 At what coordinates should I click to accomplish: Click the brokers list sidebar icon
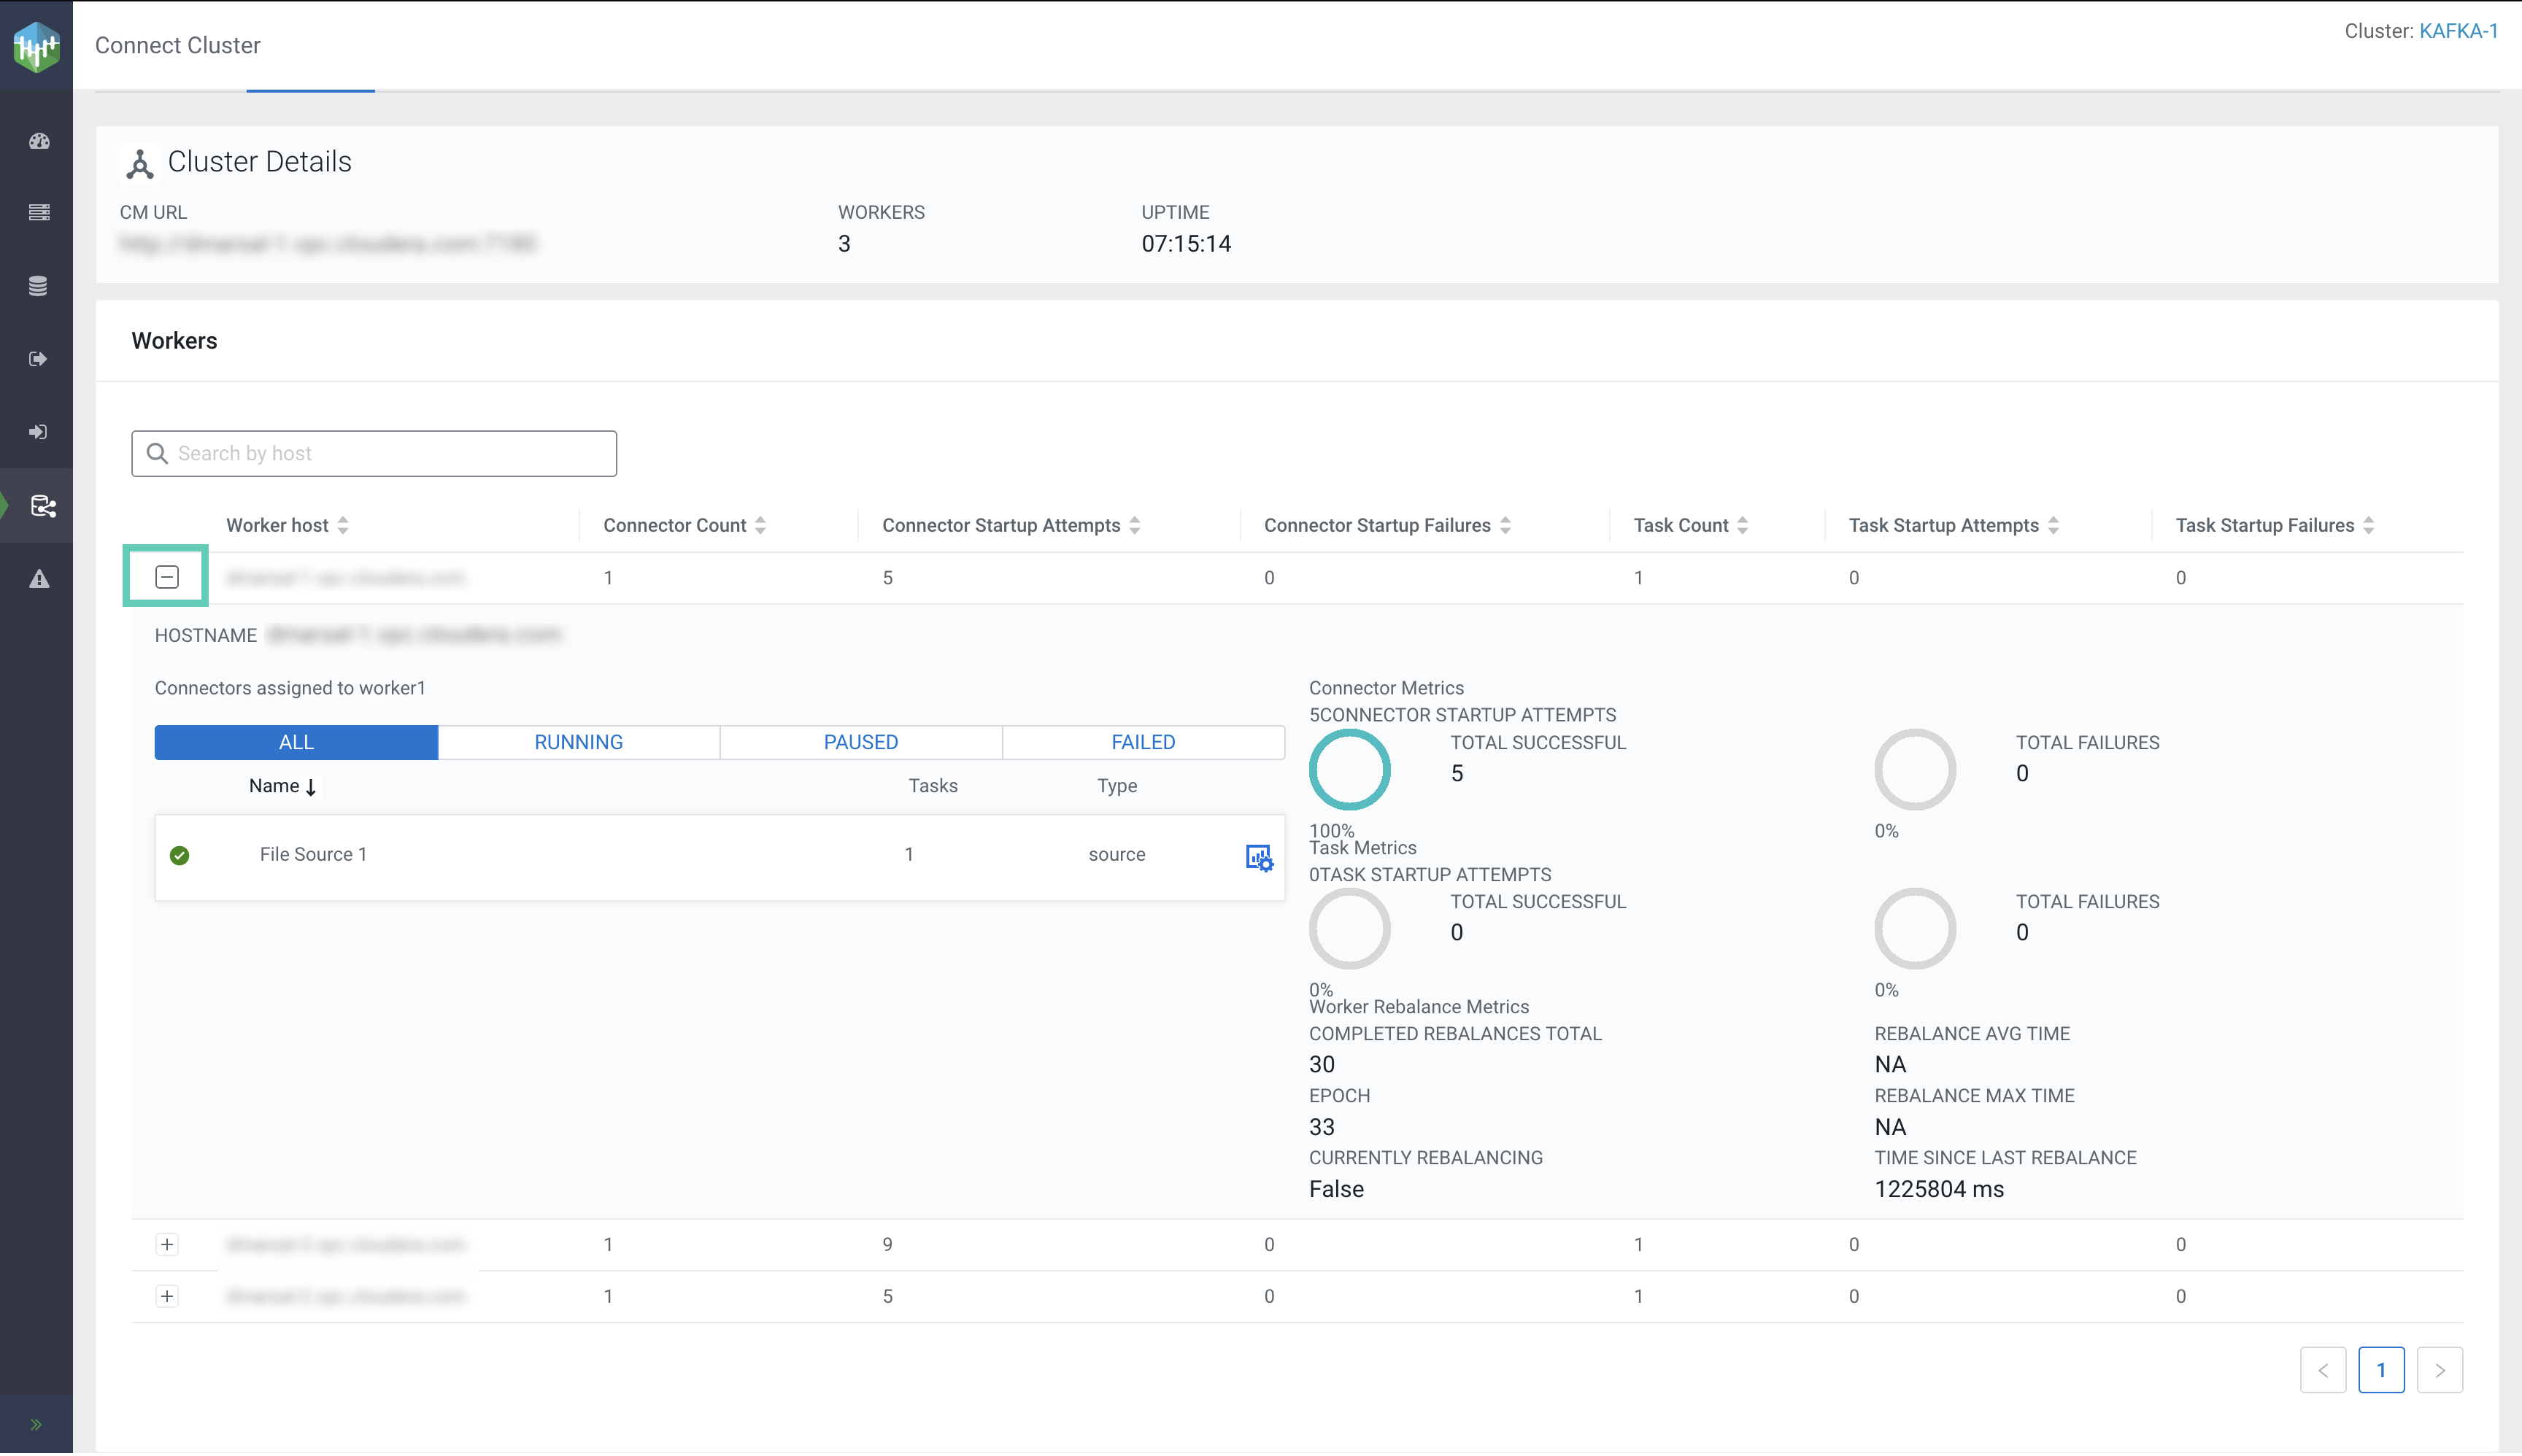tap(39, 213)
